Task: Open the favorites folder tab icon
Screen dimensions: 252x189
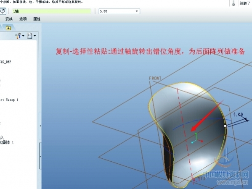Action: coord(8,28)
